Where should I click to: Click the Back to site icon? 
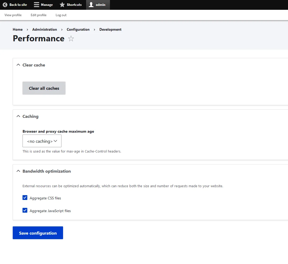[x=5, y=5]
